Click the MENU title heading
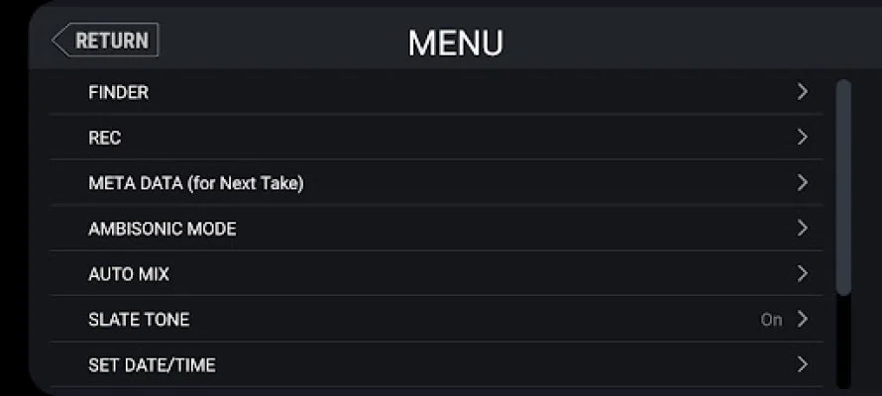 [x=456, y=43]
